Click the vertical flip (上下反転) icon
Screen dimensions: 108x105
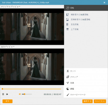click(x=67, y=29)
